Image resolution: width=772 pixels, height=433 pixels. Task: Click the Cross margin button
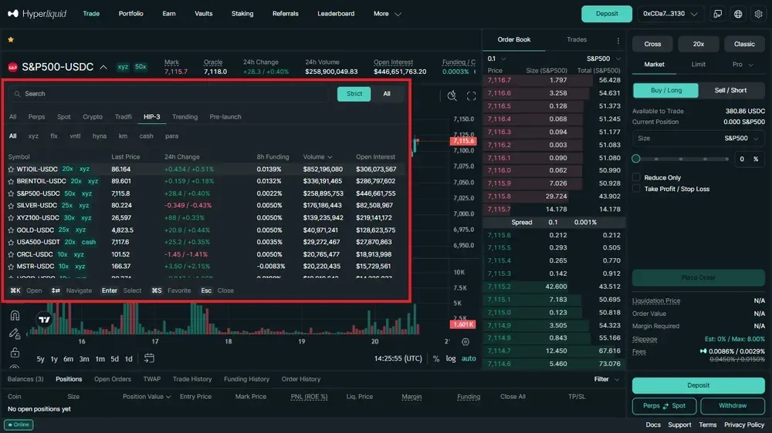point(652,44)
